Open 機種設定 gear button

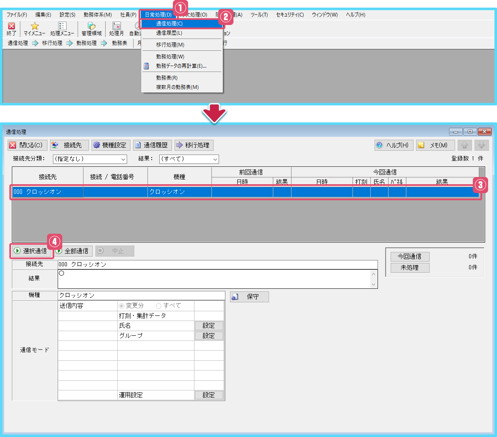(x=110, y=145)
